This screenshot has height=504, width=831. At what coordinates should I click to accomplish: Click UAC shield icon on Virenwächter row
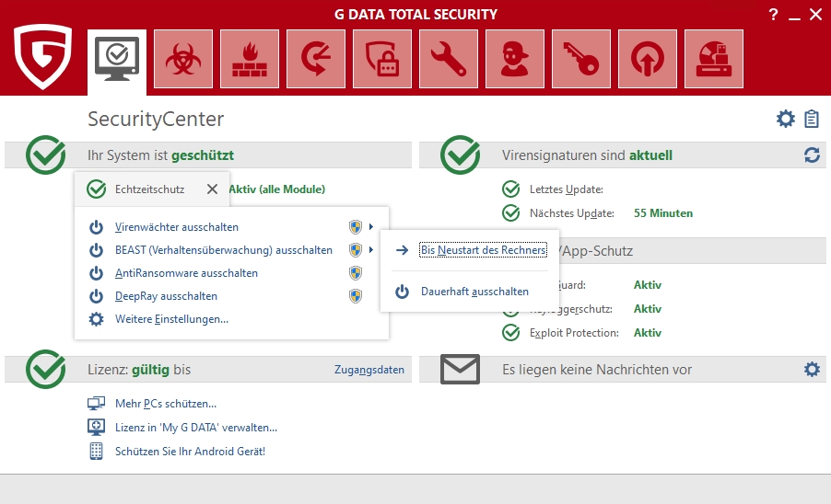tap(356, 227)
